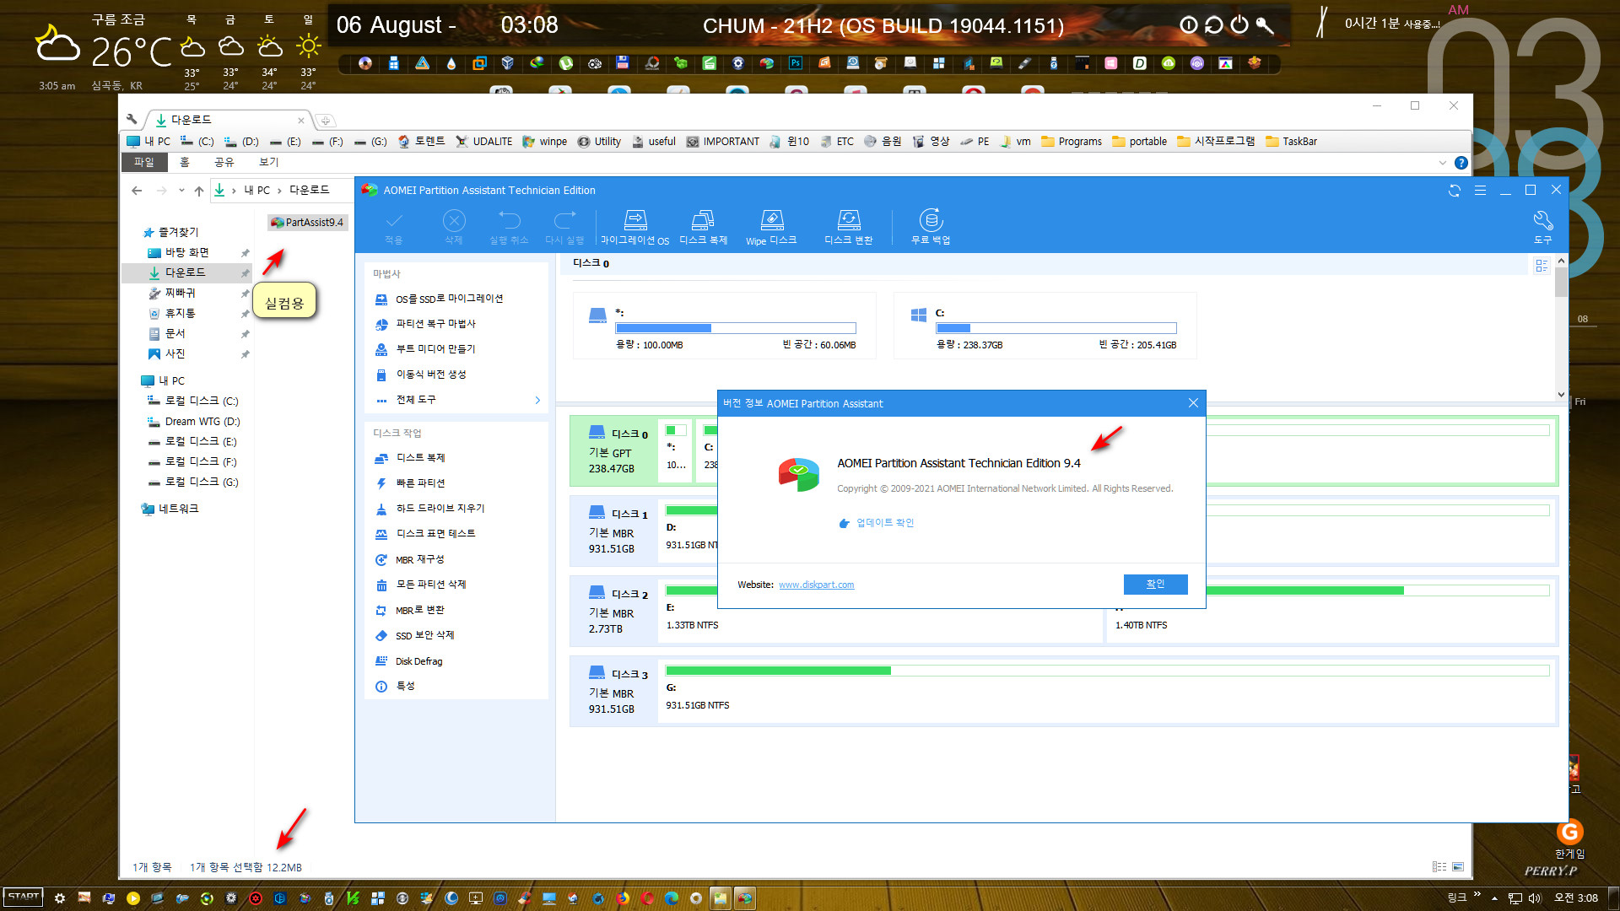Open disk properties entry in sidebar
The width and height of the screenshot is (1620, 911).
(405, 687)
